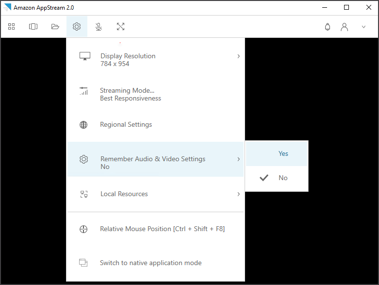Open the notifications bell
379x285 pixels.
(328, 27)
